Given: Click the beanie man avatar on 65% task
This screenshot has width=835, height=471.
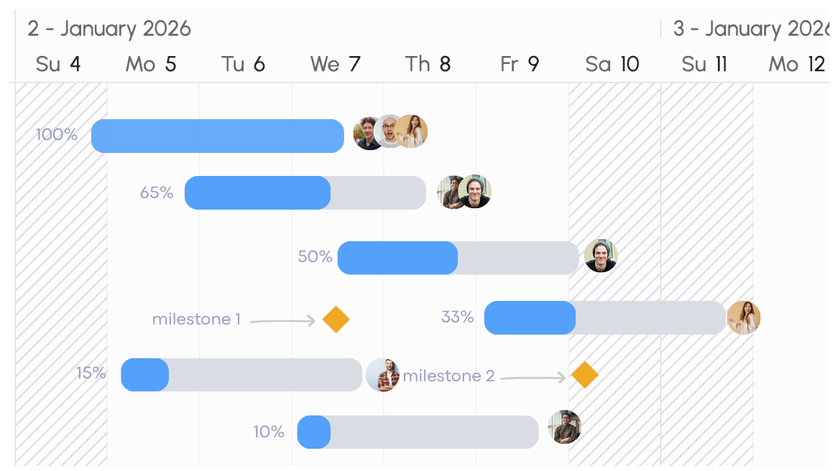Looking at the screenshot, I should 475,191.
